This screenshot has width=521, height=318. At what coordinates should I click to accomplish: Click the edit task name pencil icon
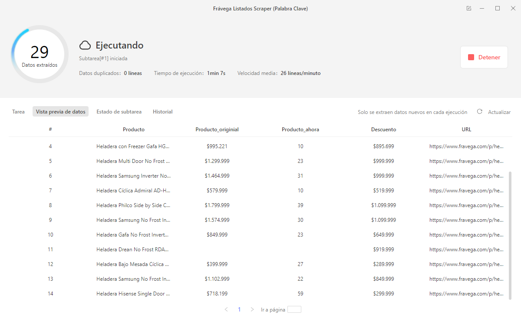point(469,9)
